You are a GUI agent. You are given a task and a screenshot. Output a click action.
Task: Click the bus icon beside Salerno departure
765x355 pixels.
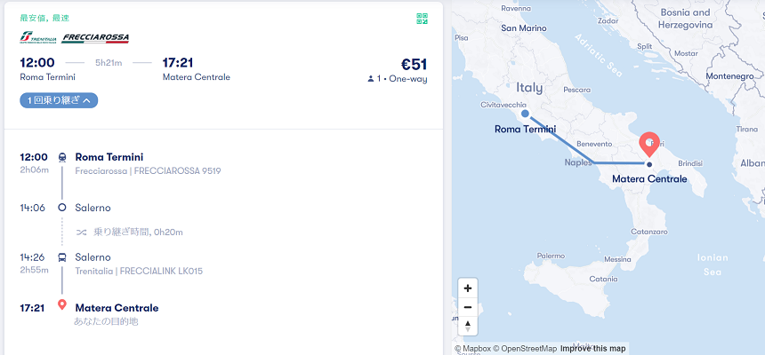62,257
